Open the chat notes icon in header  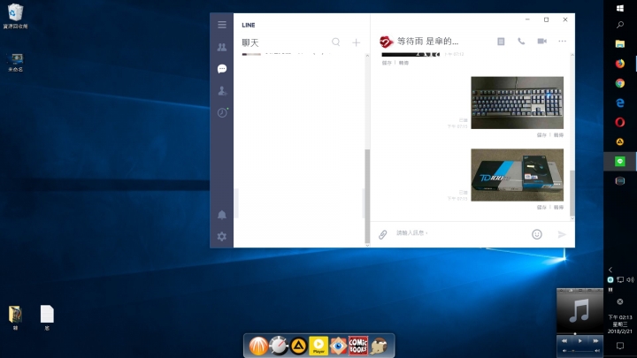tap(501, 41)
